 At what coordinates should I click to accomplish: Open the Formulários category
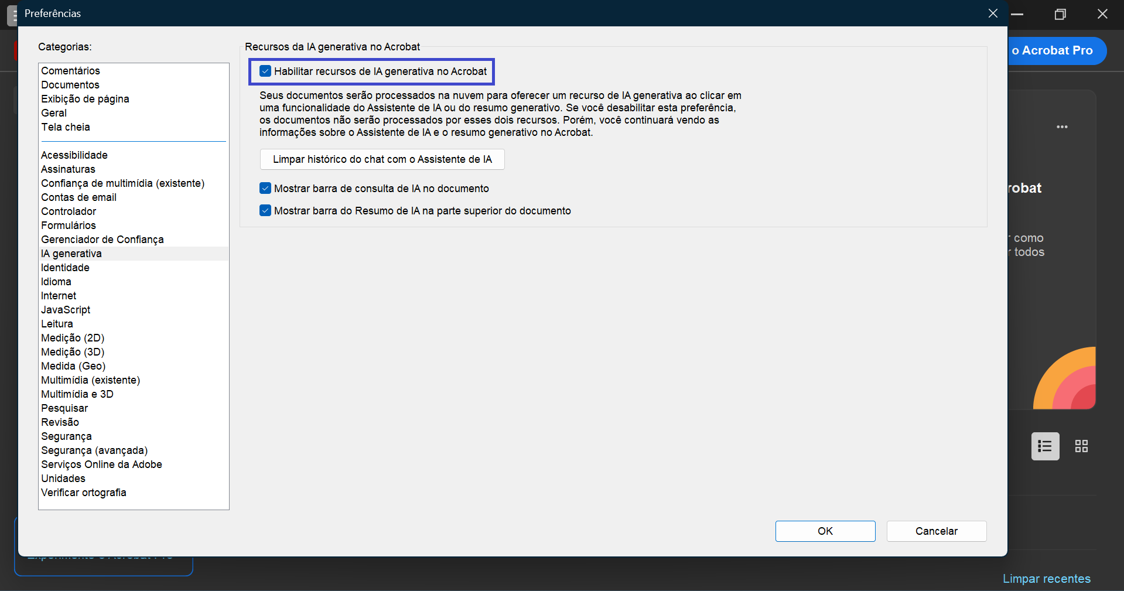pos(134,226)
